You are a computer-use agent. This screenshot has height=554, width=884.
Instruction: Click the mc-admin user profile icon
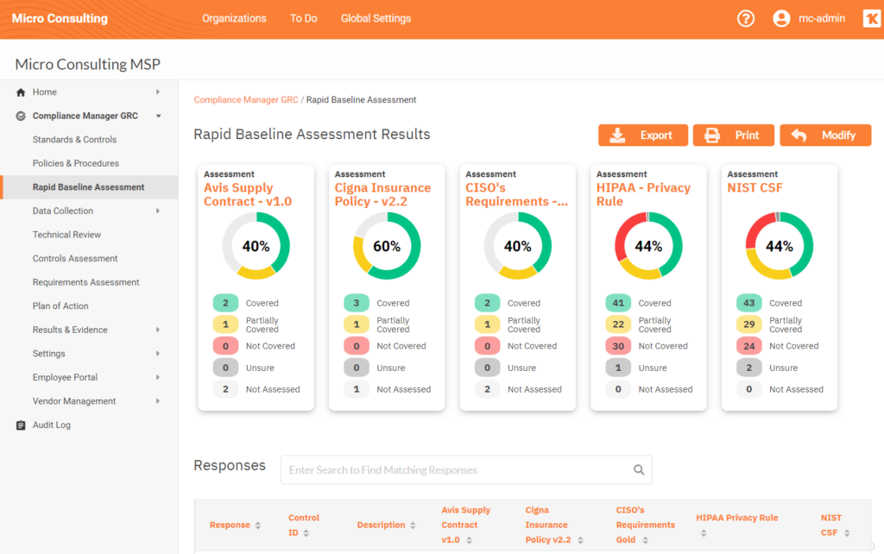[x=781, y=17]
